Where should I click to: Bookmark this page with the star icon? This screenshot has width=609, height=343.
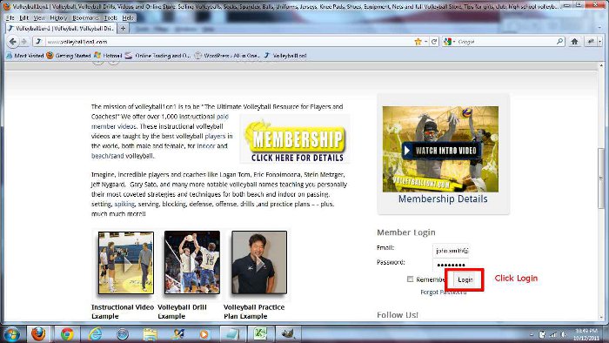click(418, 42)
